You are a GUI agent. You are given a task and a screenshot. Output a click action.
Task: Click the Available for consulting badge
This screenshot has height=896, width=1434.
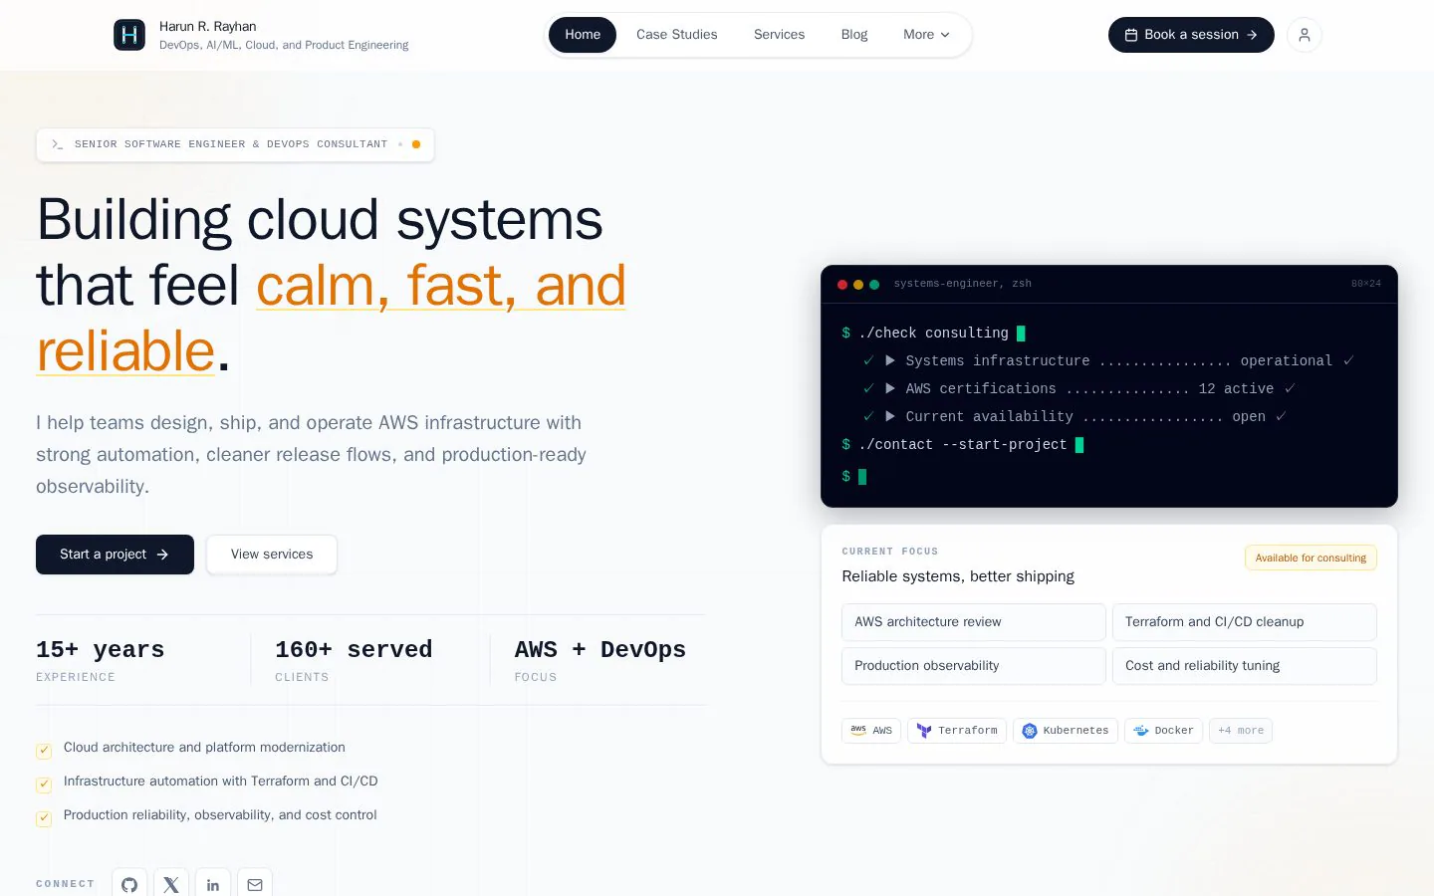tap(1311, 558)
